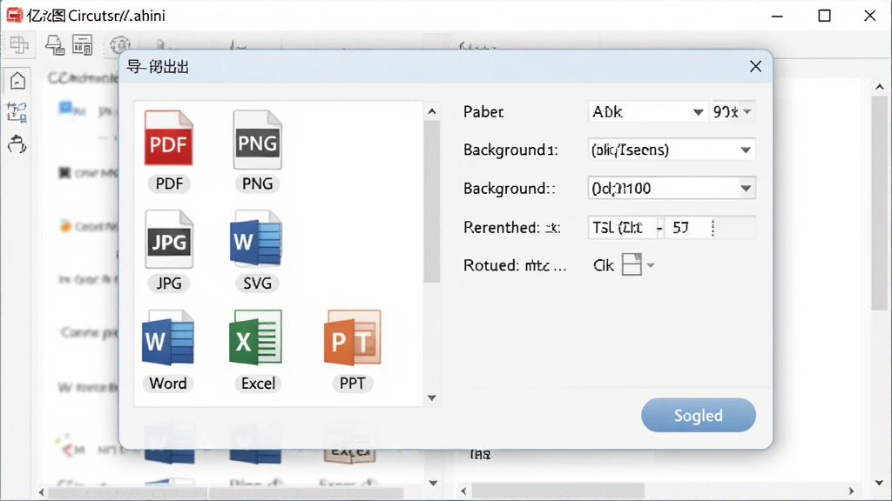The height and width of the screenshot is (501, 892).
Task: Click the right arrow of the bottom horizontal scrollbar
Action: [851, 491]
